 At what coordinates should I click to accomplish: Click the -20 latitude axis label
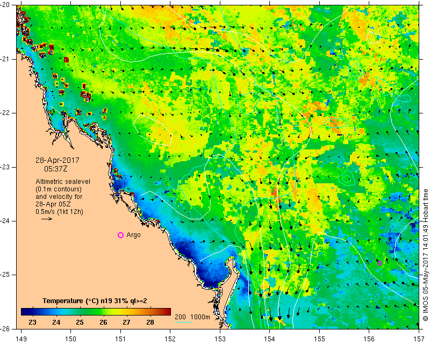(x=5, y=5)
